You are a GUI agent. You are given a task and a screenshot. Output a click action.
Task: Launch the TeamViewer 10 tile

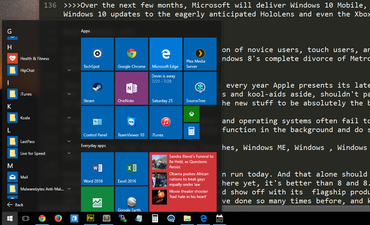[x=132, y=123]
